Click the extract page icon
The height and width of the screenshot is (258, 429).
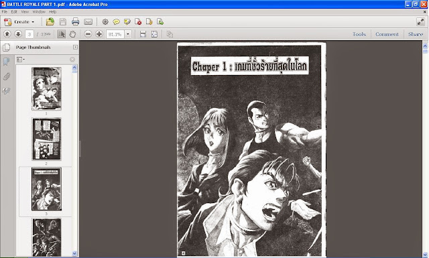click(x=149, y=21)
